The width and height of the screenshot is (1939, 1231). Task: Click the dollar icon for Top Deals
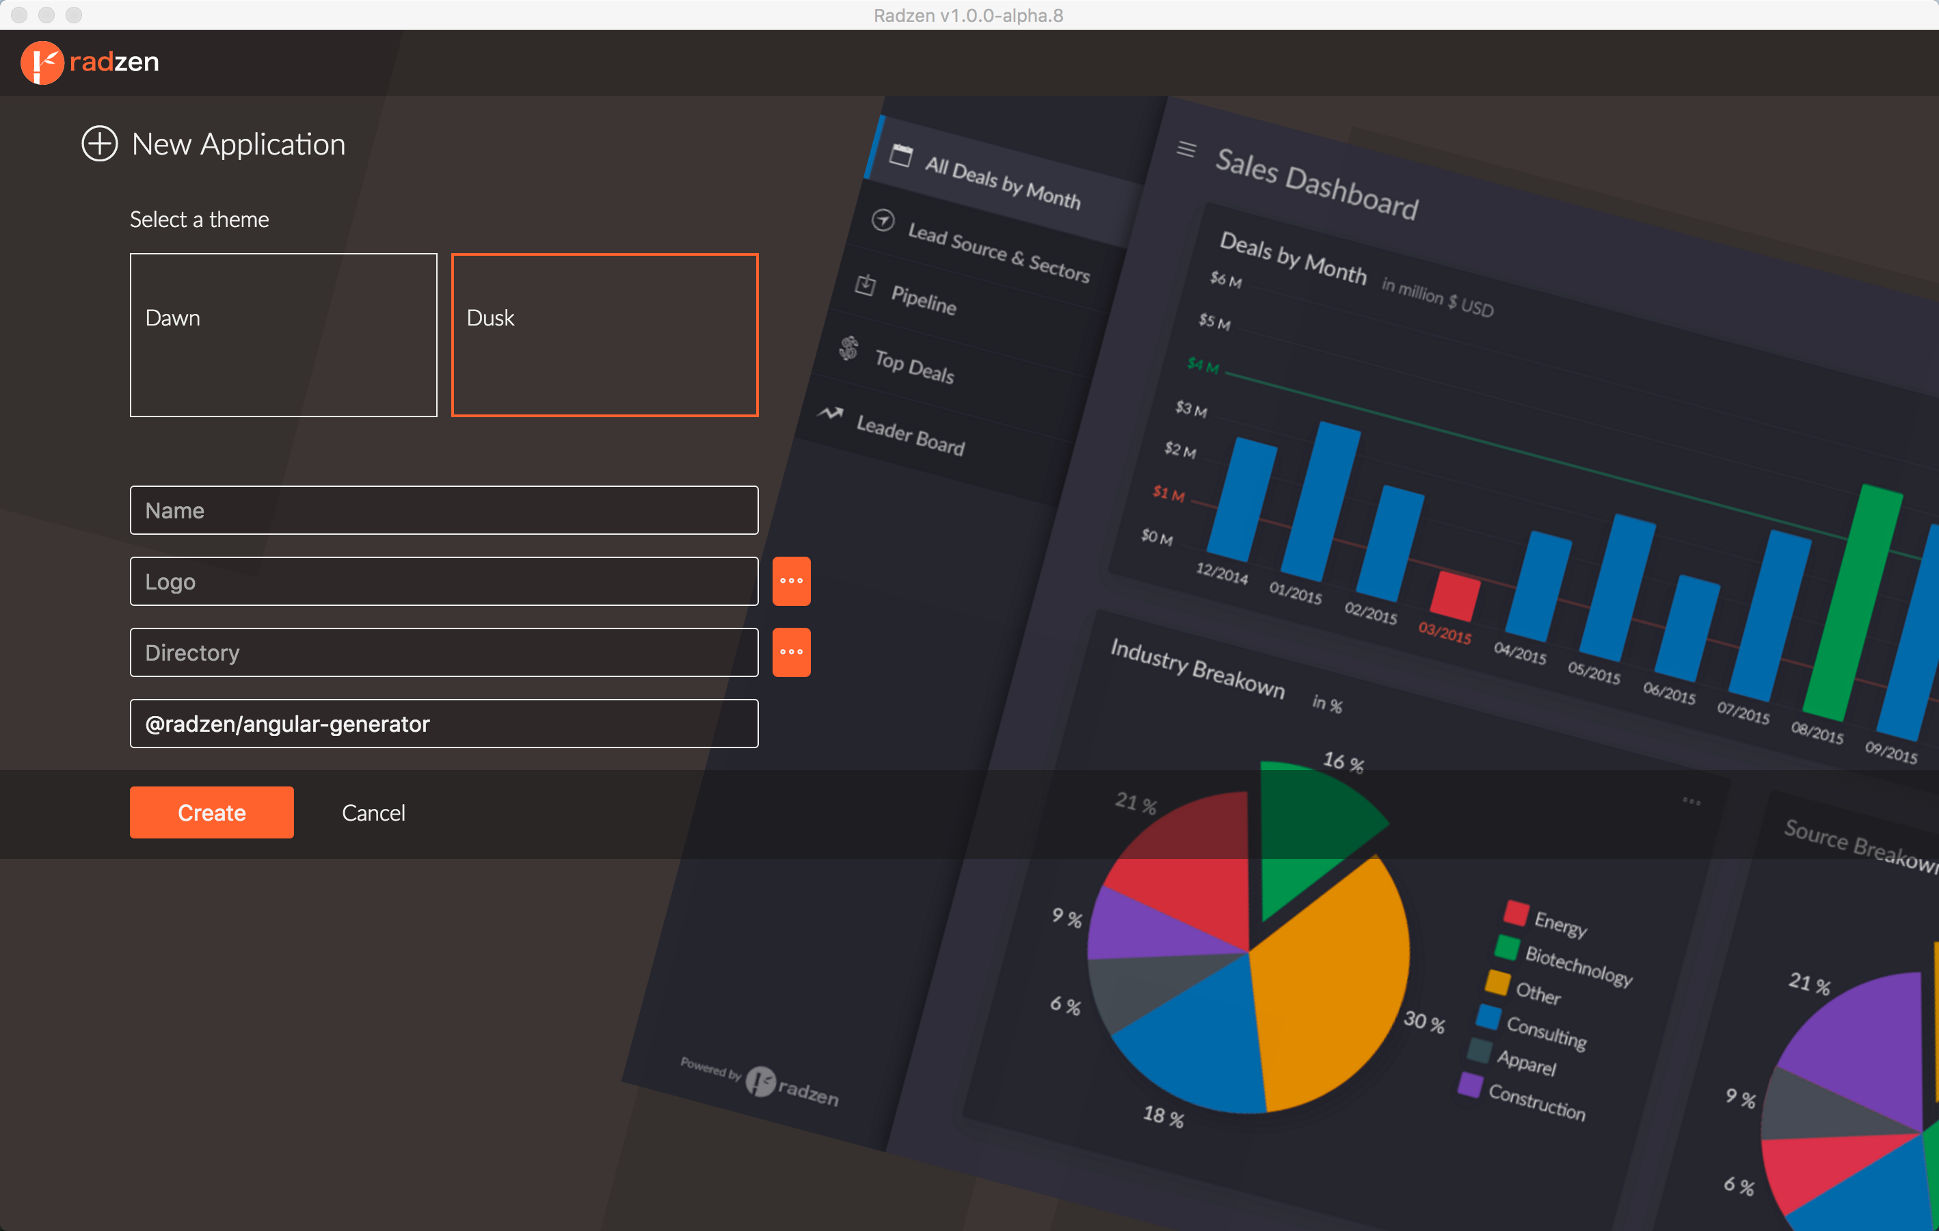coord(848,348)
